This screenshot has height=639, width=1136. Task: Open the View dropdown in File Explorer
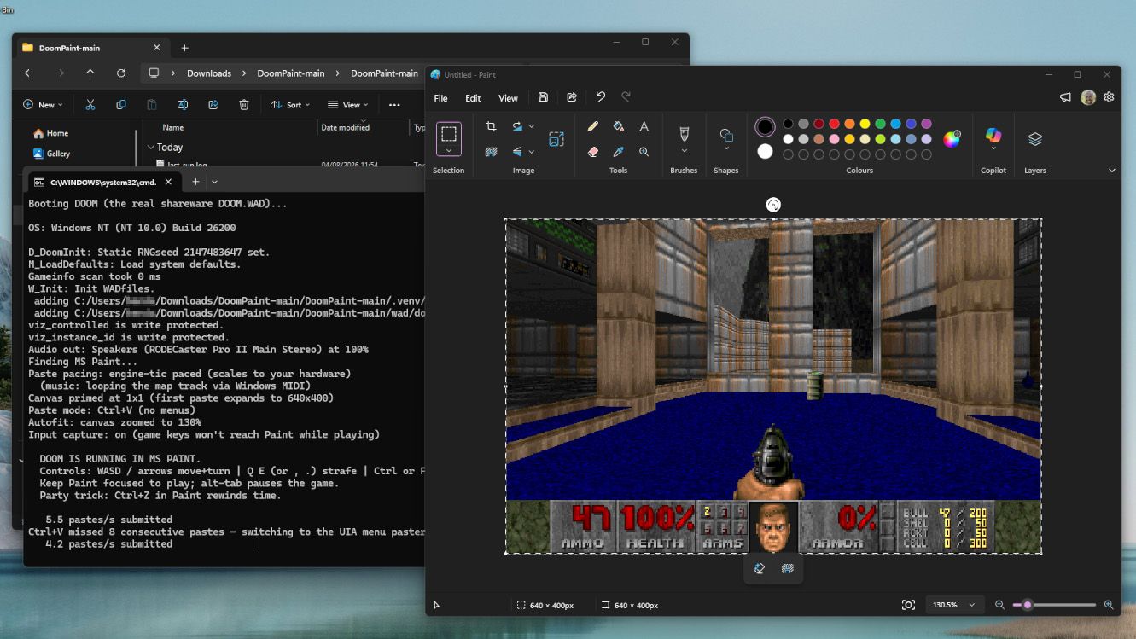point(348,105)
